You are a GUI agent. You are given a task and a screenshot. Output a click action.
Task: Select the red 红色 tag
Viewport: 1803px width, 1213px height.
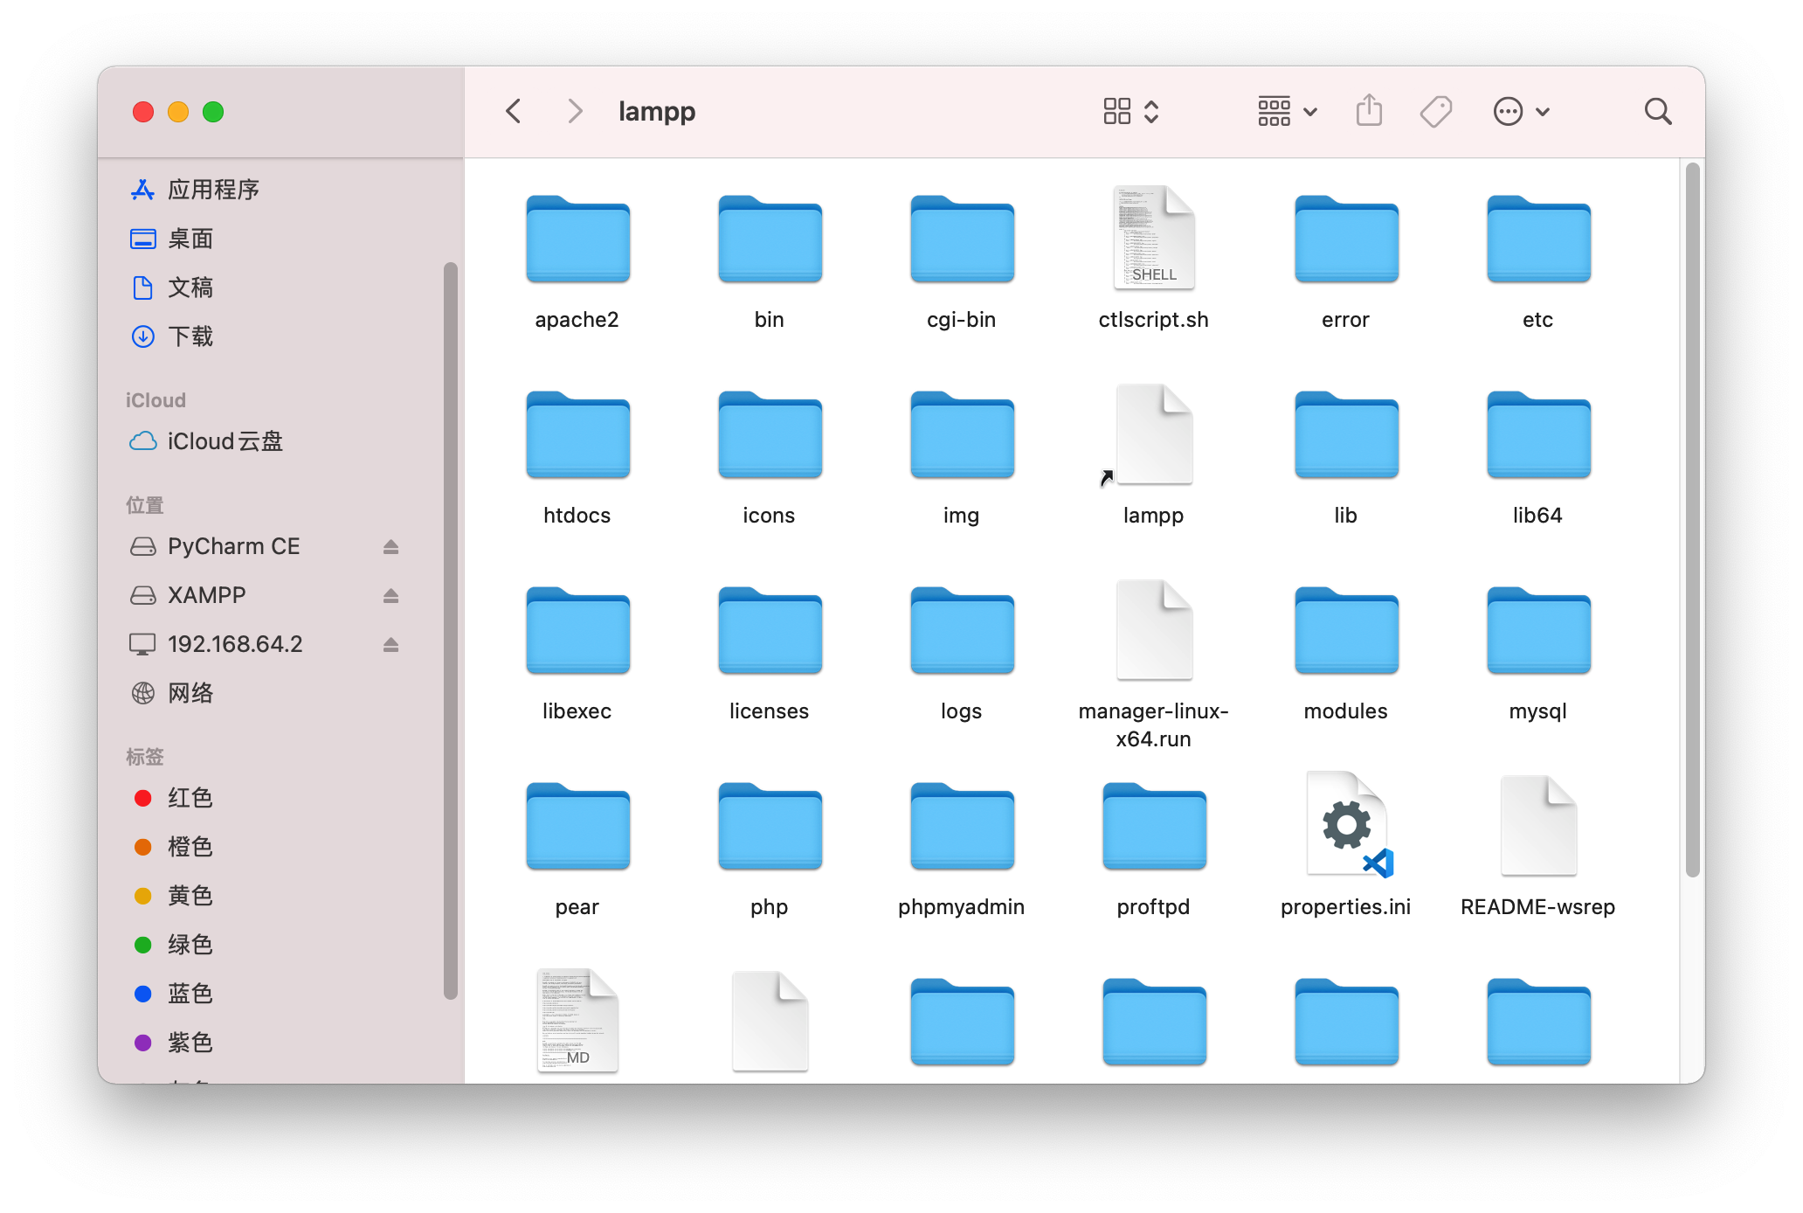[190, 798]
